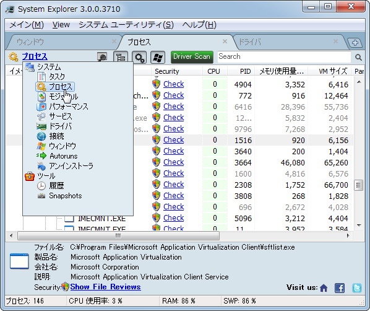The height and width of the screenshot is (311, 370).
Task: Close the ドライバ tab
Action: [335, 42]
